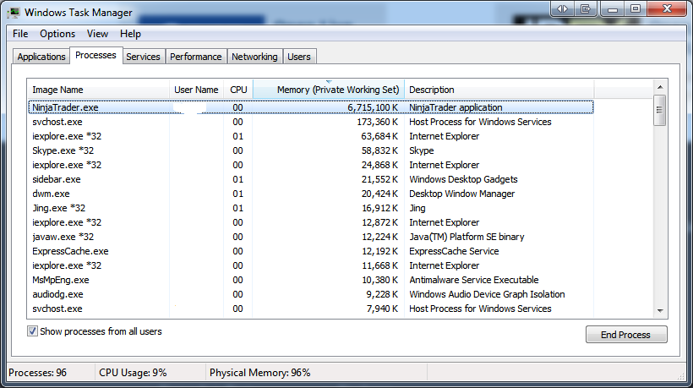Click the 58,832 K memory value

(379, 150)
